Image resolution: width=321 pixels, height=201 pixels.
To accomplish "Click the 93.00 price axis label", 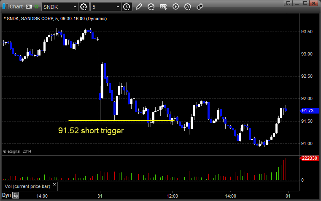I will point(307,54).
